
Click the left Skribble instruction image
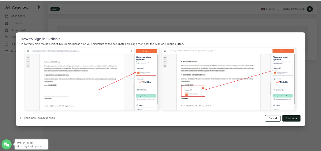[92, 79]
